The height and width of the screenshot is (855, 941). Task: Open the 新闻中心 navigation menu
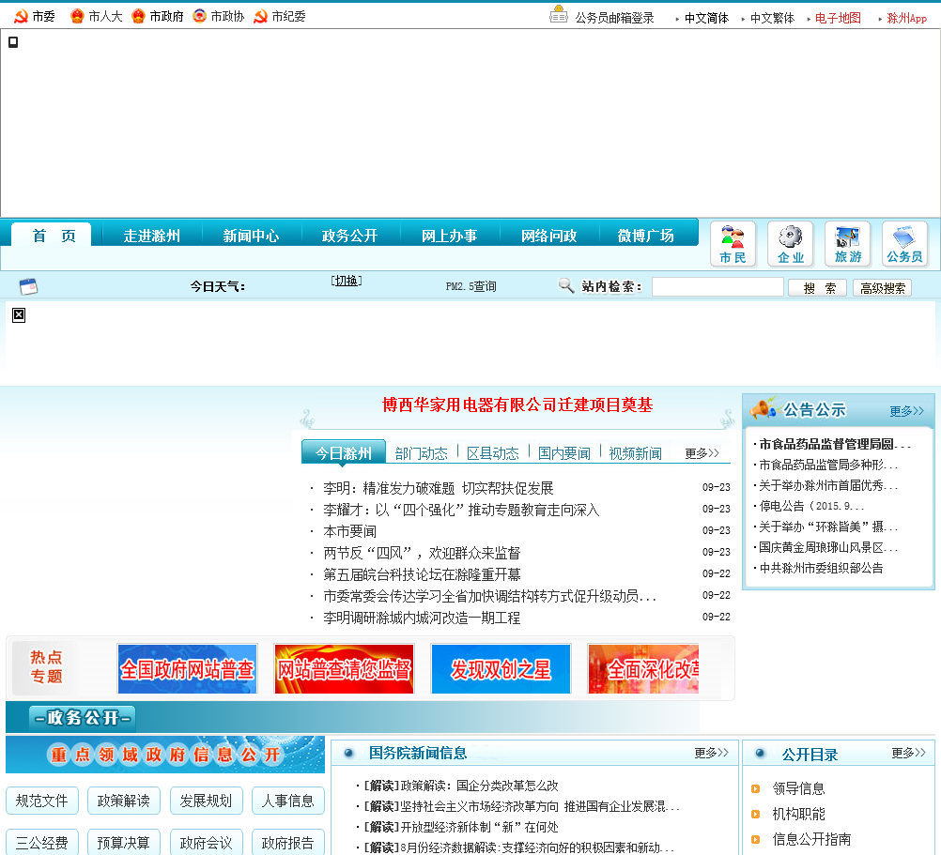pos(251,236)
